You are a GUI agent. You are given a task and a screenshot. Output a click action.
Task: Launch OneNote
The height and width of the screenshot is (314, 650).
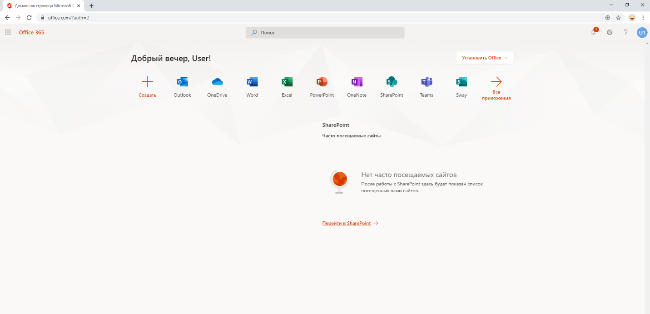click(357, 82)
